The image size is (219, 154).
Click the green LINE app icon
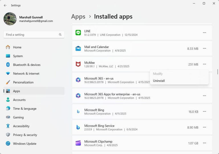(x=78, y=33)
